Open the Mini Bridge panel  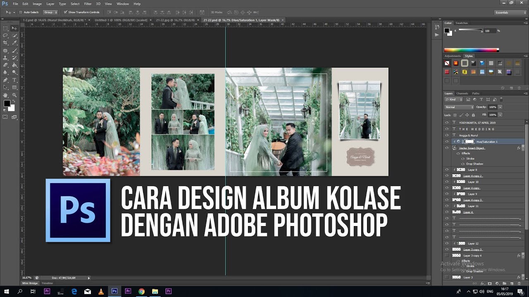(30, 283)
